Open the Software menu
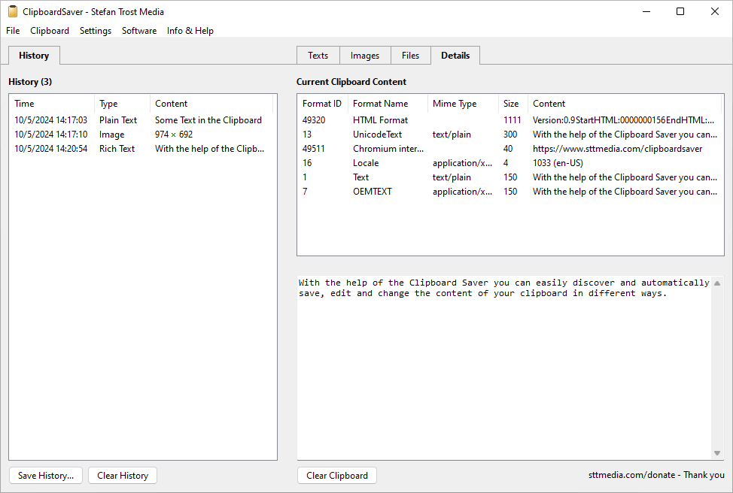The image size is (733, 493). click(x=139, y=31)
